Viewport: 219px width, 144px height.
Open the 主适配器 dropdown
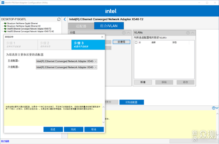point(67,61)
